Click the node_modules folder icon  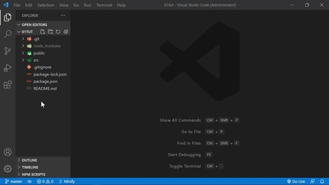tap(29, 46)
